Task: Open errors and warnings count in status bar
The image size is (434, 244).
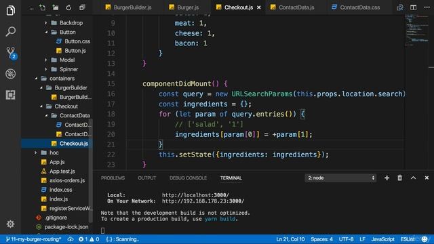Action: click(x=89, y=239)
